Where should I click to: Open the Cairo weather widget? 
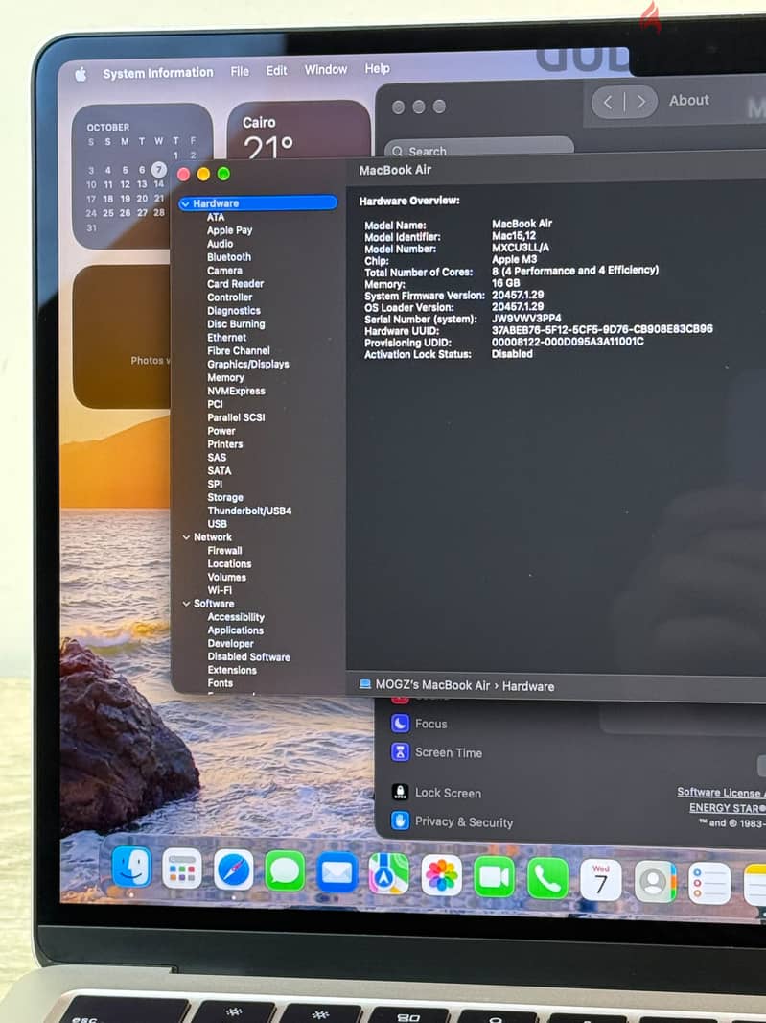[x=298, y=131]
